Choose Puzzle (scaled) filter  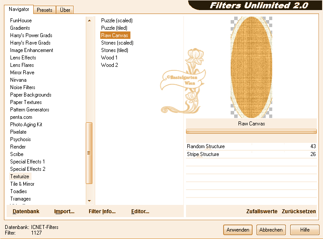116,21
